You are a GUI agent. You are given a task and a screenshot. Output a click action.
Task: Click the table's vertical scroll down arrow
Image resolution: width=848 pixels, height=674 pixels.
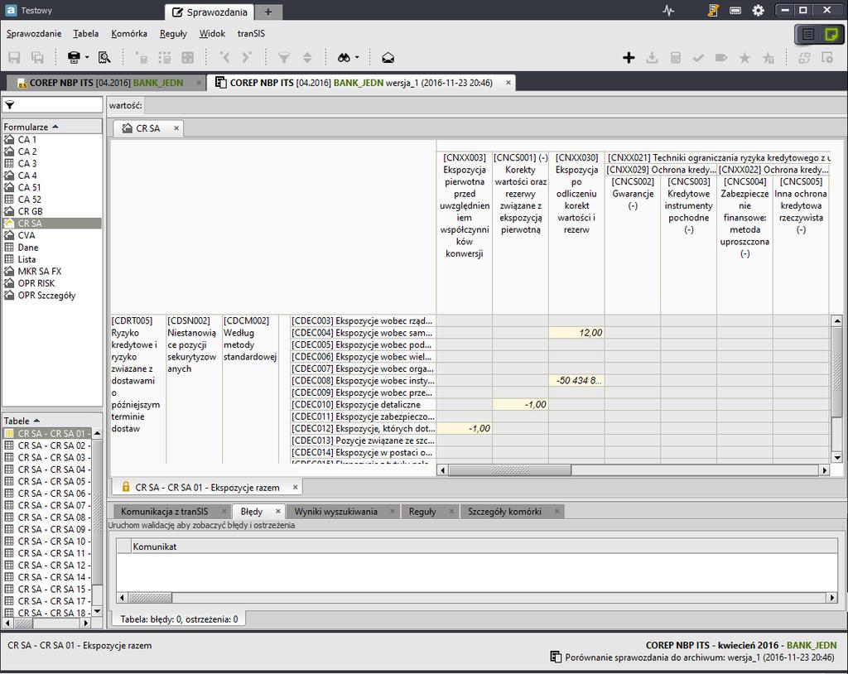coord(837,458)
